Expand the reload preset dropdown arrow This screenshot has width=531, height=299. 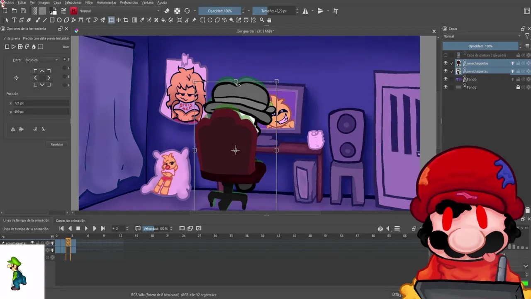[194, 11]
